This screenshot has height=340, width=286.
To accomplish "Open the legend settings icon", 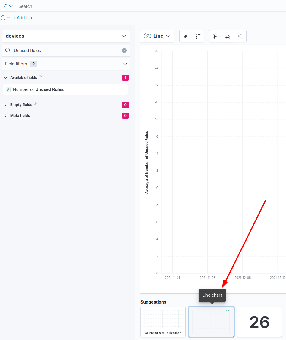I will (198, 36).
